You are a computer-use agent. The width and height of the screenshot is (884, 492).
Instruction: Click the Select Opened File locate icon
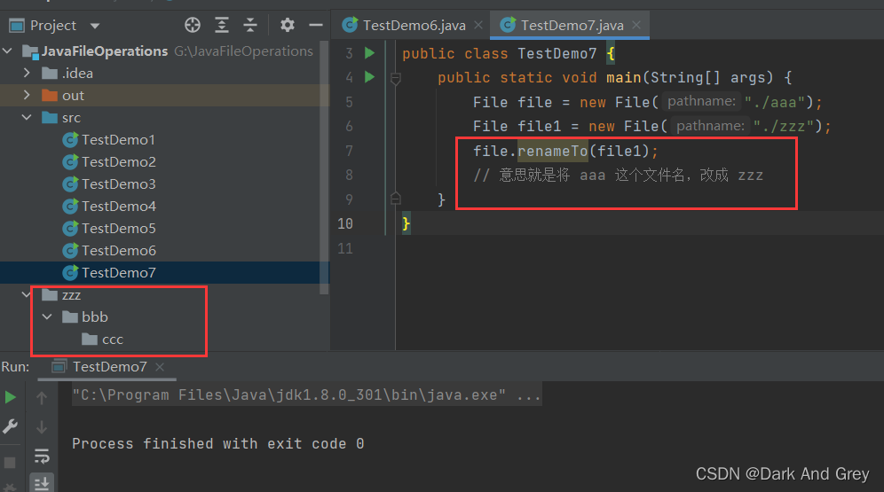193,25
